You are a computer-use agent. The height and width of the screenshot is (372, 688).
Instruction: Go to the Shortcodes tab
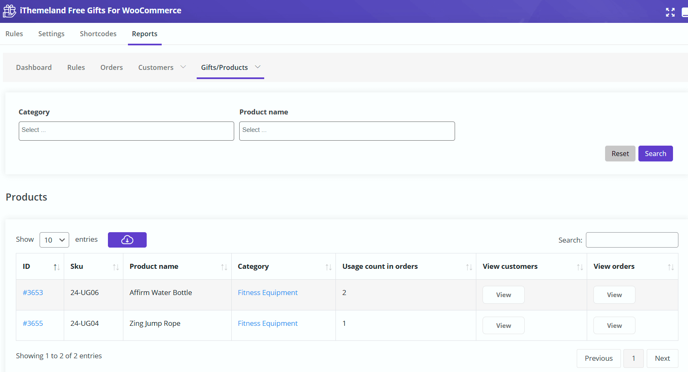[x=98, y=34]
